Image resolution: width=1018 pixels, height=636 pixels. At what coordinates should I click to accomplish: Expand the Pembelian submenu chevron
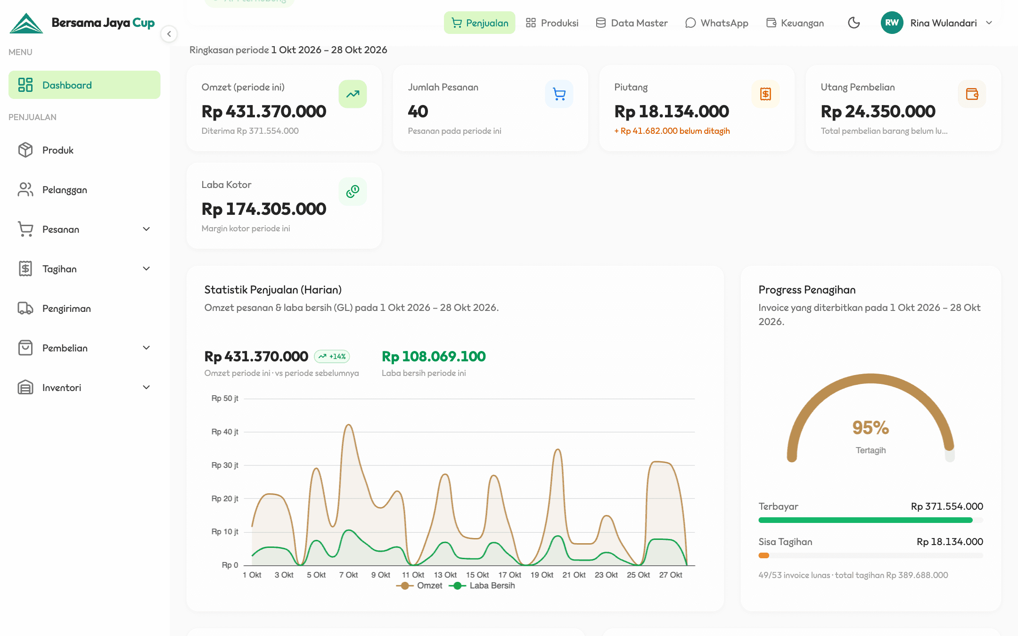[146, 348]
